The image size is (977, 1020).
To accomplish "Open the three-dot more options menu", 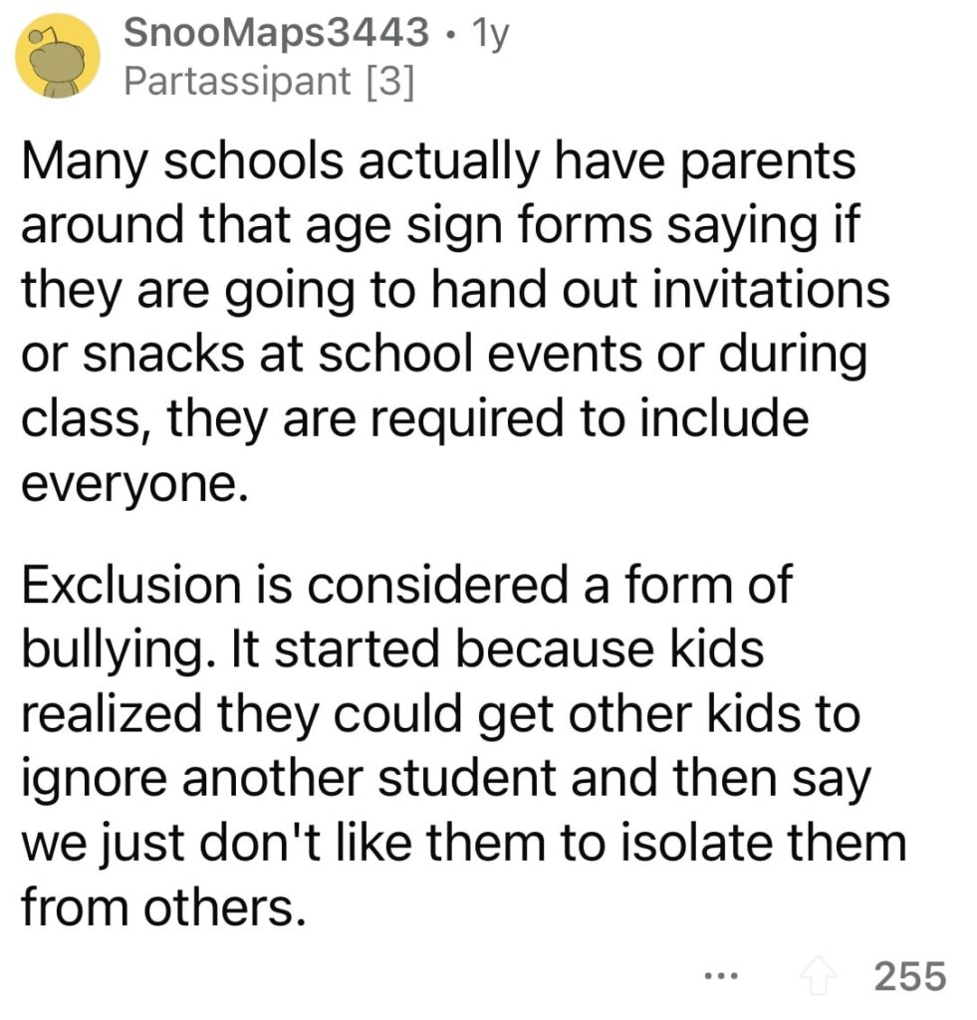I will tap(721, 976).
